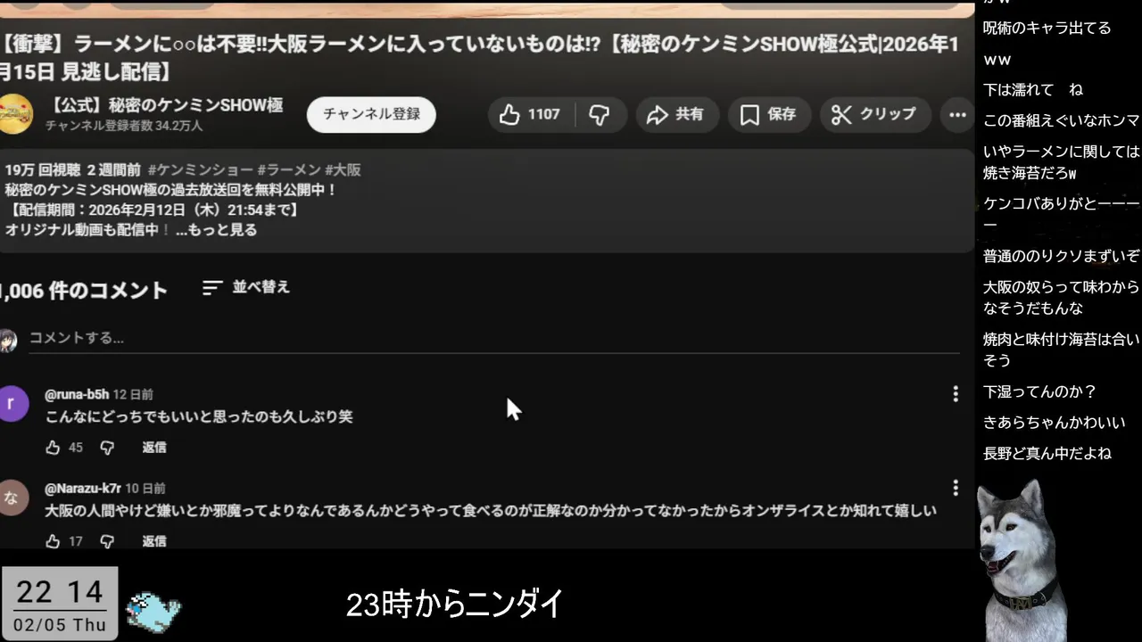Select chat message この番組えぐいなホンマ
1142x642 pixels.
(1062, 120)
